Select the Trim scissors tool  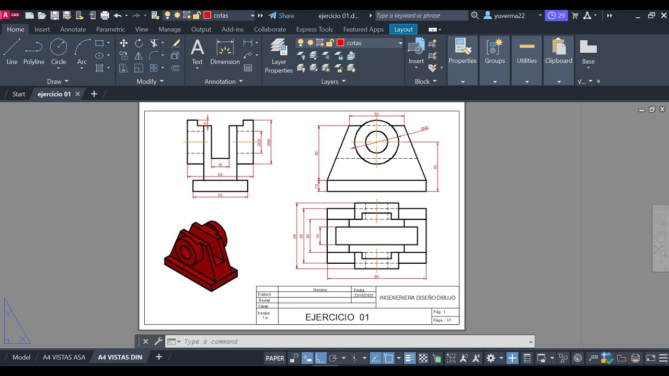point(154,43)
